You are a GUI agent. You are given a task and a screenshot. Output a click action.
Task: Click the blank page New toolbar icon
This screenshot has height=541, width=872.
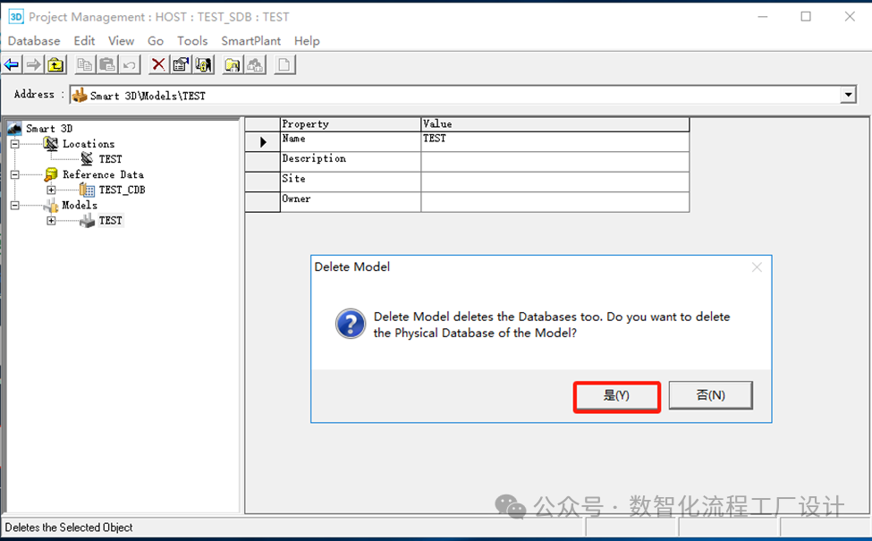(284, 65)
